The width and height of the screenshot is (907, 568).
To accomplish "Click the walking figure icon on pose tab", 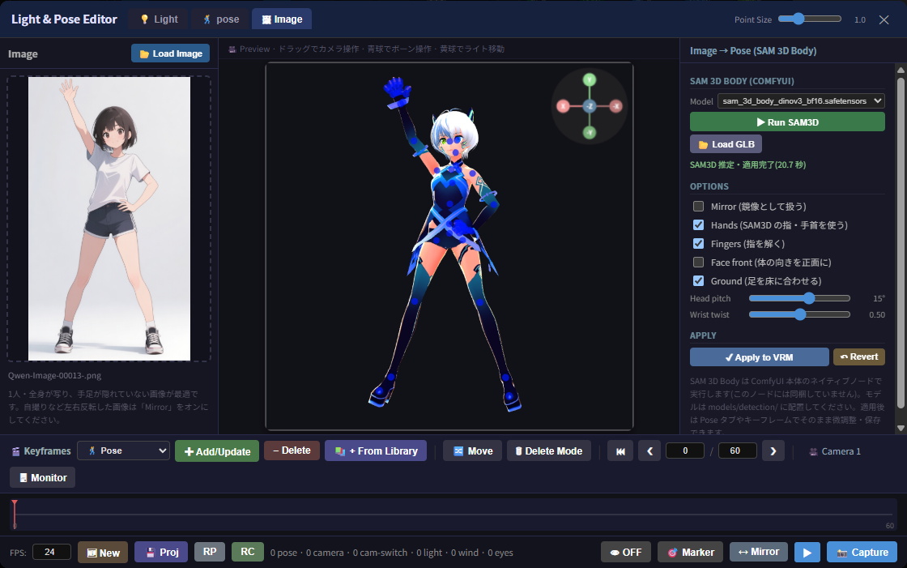I will coord(207,19).
